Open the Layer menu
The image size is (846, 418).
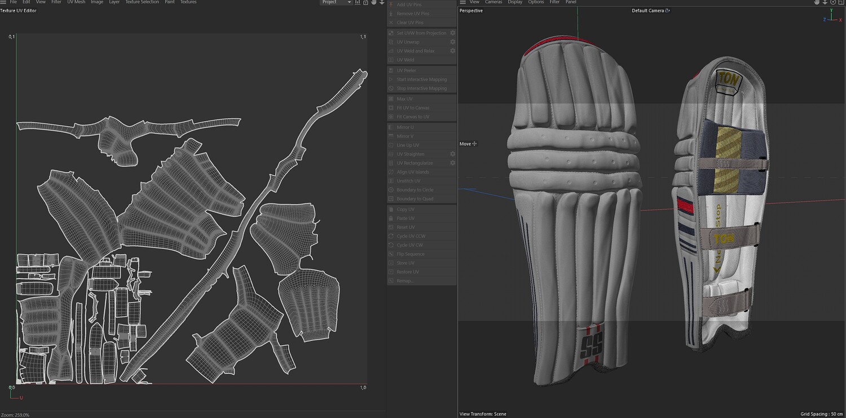coord(114,2)
